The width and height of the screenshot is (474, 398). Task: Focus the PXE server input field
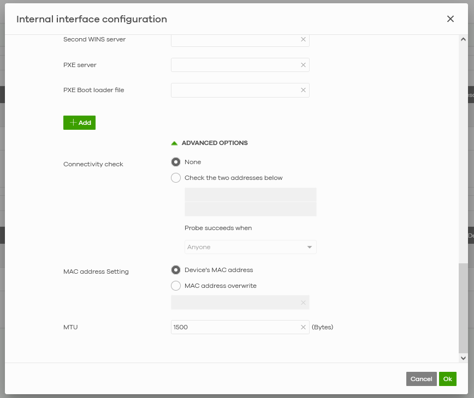(x=235, y=65)
